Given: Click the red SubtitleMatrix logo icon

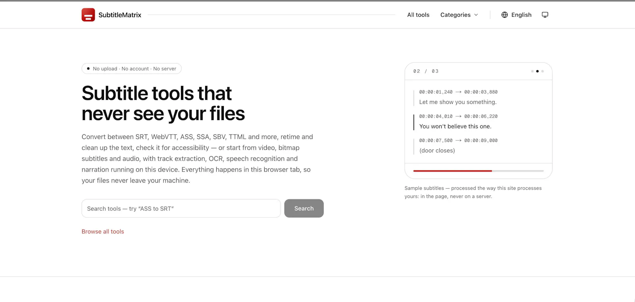Looking at the screenshot, I should tap(88, 15).
